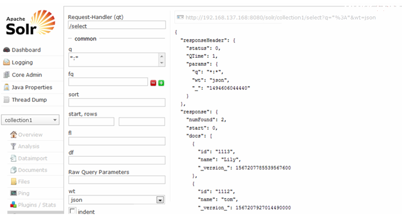Expand the collection1 core selector dropdown
The width and height of the screenshot is (402, 224).
tap(30, 120)
